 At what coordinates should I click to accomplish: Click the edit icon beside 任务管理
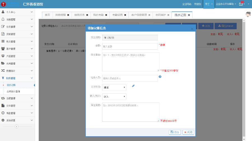tap(3, 26)
